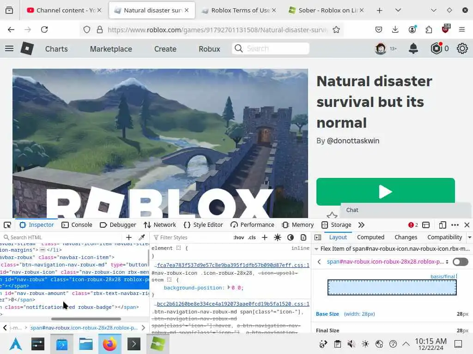Click the red error count indicator
Screen dimensions: 473x354
click(413, 225)
